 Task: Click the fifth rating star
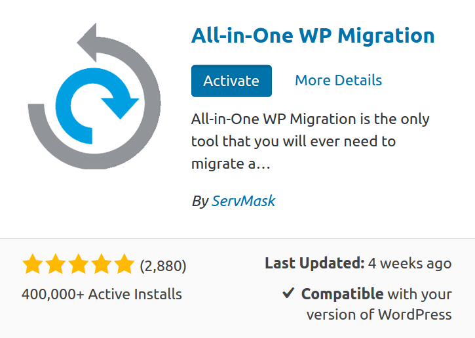(x=123, y=265)
